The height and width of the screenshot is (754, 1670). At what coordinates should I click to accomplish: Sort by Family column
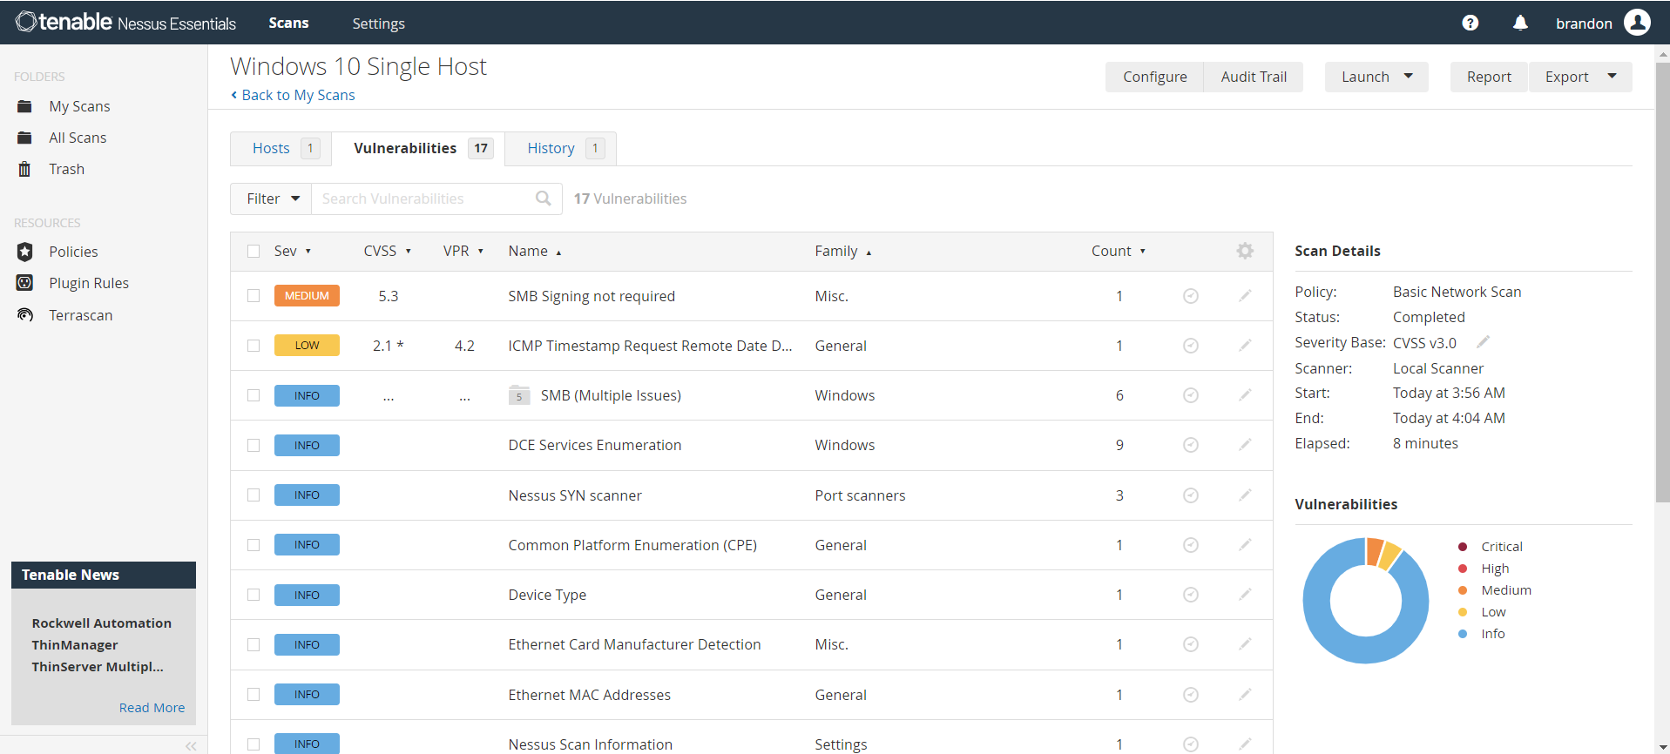tap(842, 251)
